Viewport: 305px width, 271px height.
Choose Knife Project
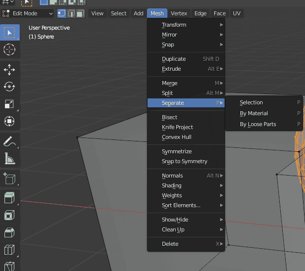pos(186,127)
